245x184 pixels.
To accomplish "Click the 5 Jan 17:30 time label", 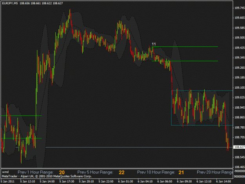I will point(67,182).
